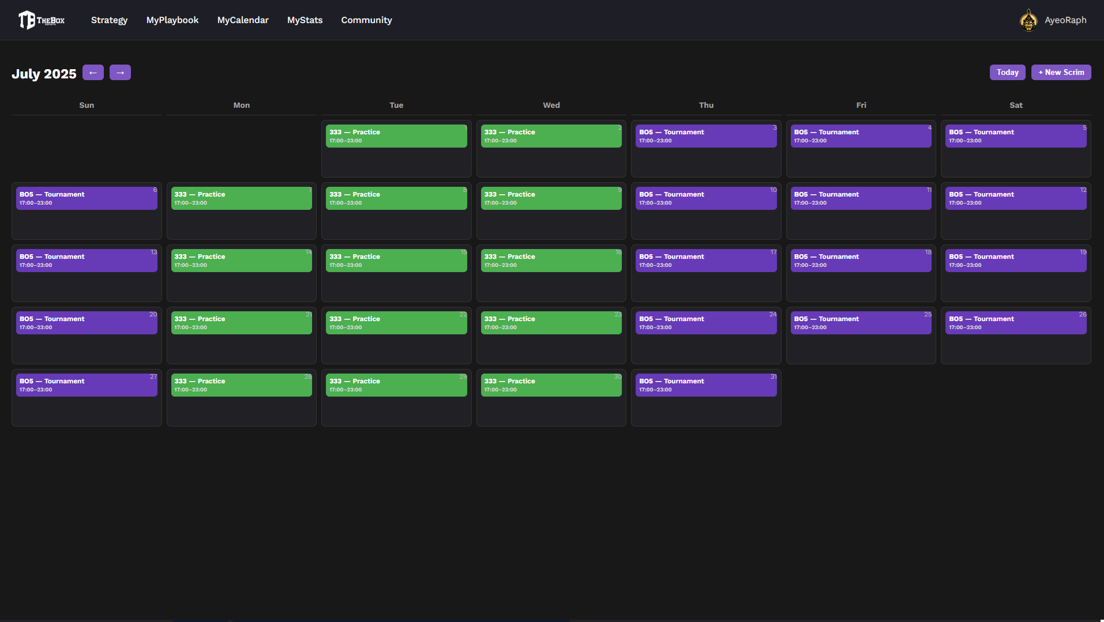Screen dimensions: 1104x622
Task: Select the BO5 Tournament event on July 4
Action: point(861,135)
